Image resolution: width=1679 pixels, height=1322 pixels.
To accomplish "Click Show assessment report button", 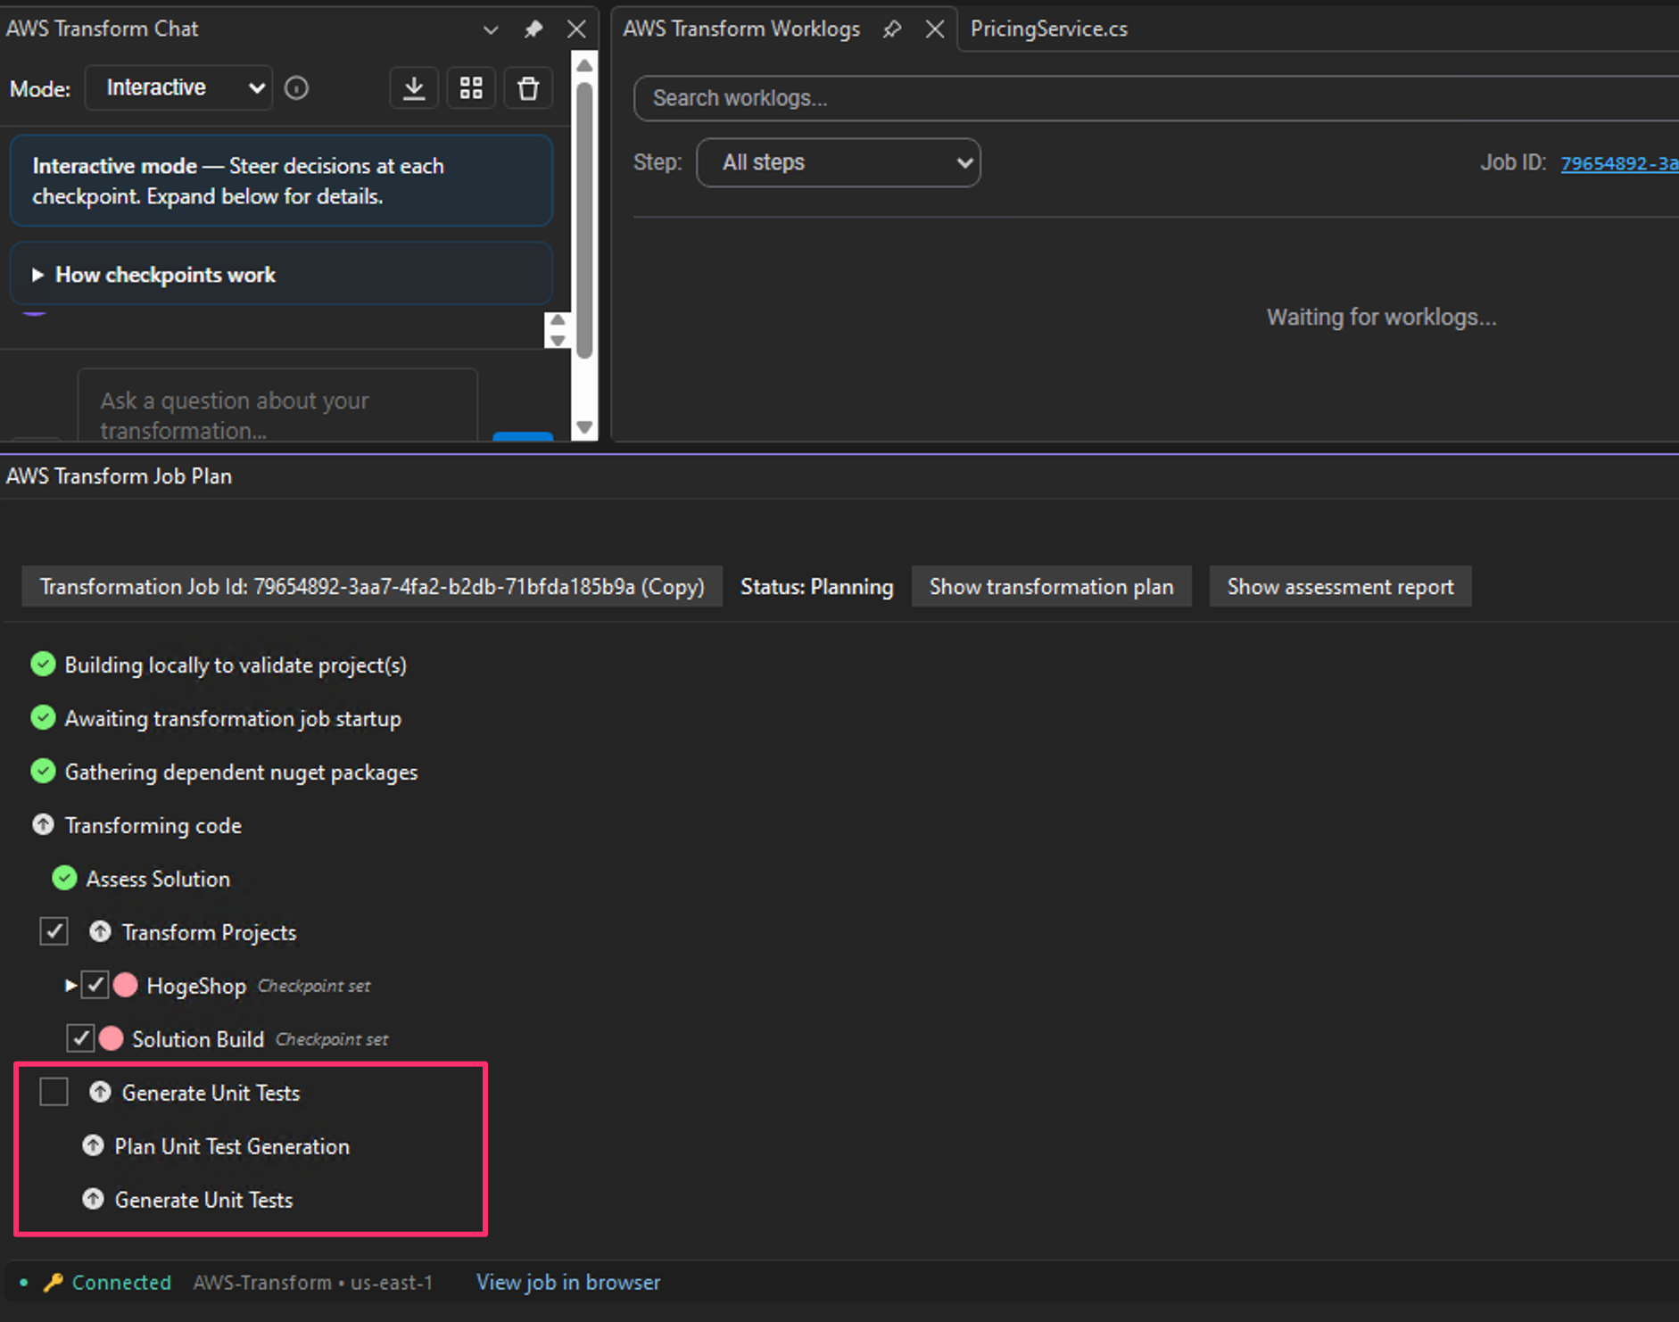I will (x=1340, y=587).
